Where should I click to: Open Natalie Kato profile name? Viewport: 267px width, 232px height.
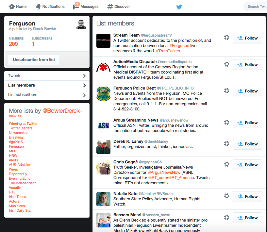tap(125, 194)
